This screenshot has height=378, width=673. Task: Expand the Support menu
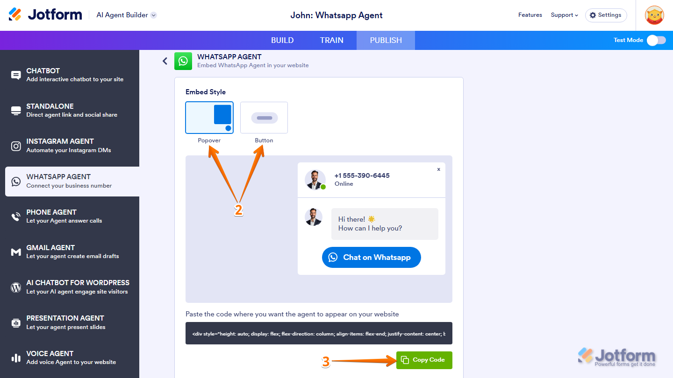coord(564,15)
